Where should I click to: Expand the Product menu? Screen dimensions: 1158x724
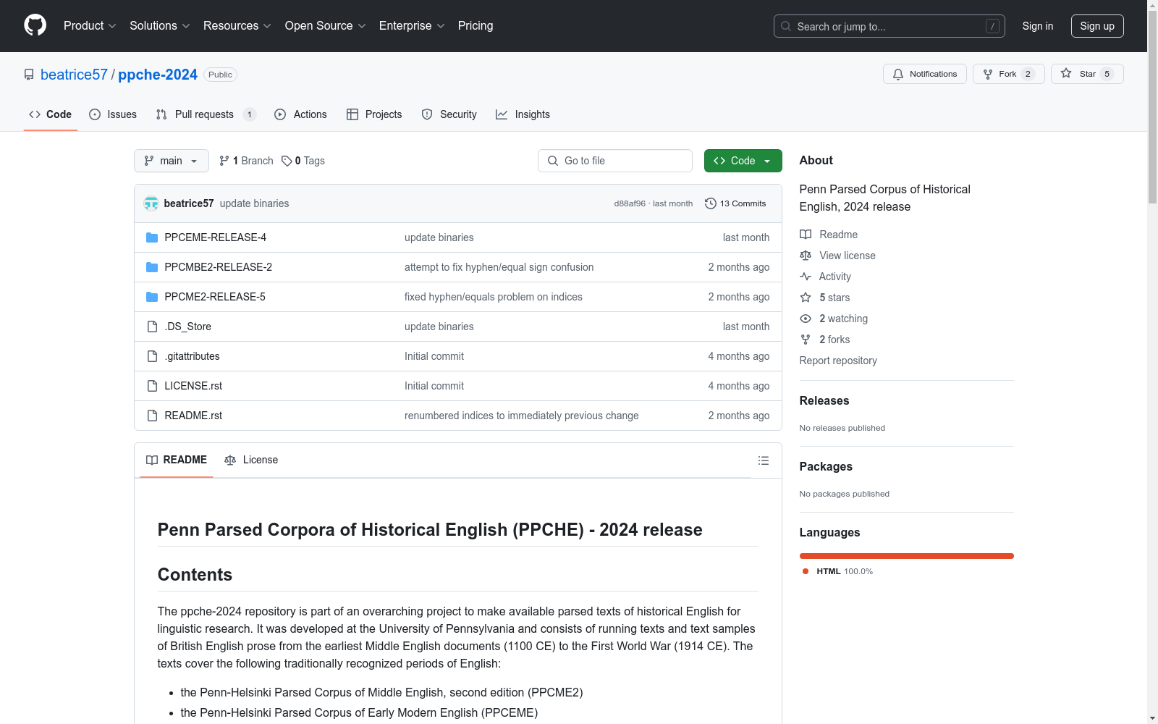tap(90, 26)
